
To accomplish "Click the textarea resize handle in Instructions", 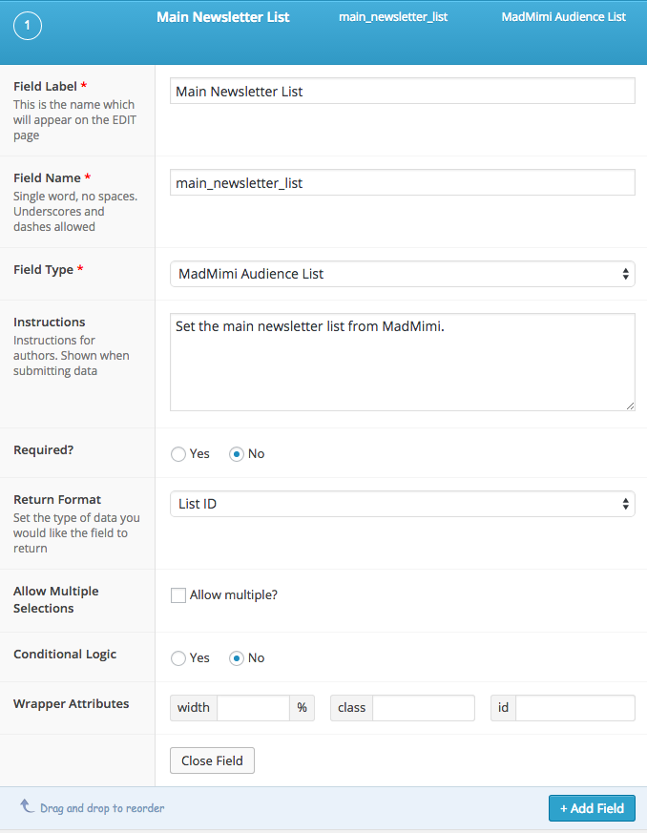I will tap(630, 406).
